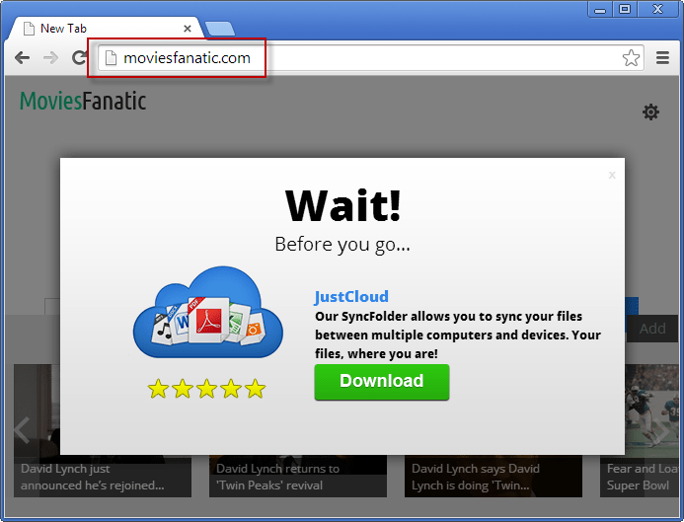Open MoviesFanatic settings gear icon

(650, 112)
